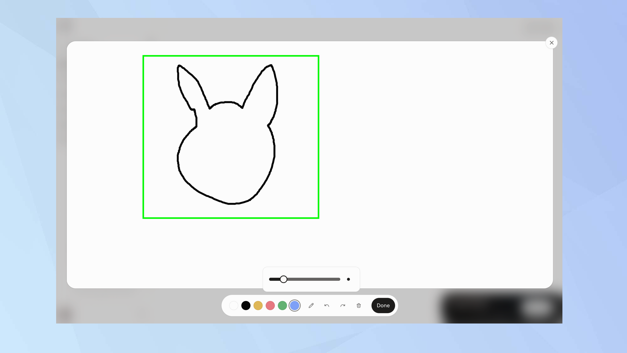This screenshot has width=627, height=353.
Task: Clear the drawing with the trash icon
Action: point(359,305)
